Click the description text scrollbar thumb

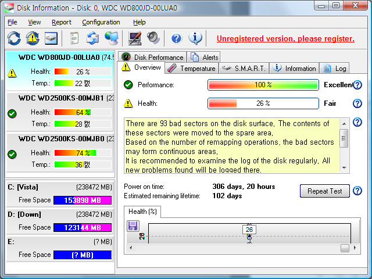pos(344,138)
